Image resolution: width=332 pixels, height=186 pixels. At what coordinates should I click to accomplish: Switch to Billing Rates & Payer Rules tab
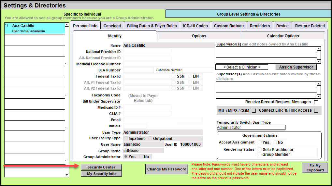[x=152, y=26]
